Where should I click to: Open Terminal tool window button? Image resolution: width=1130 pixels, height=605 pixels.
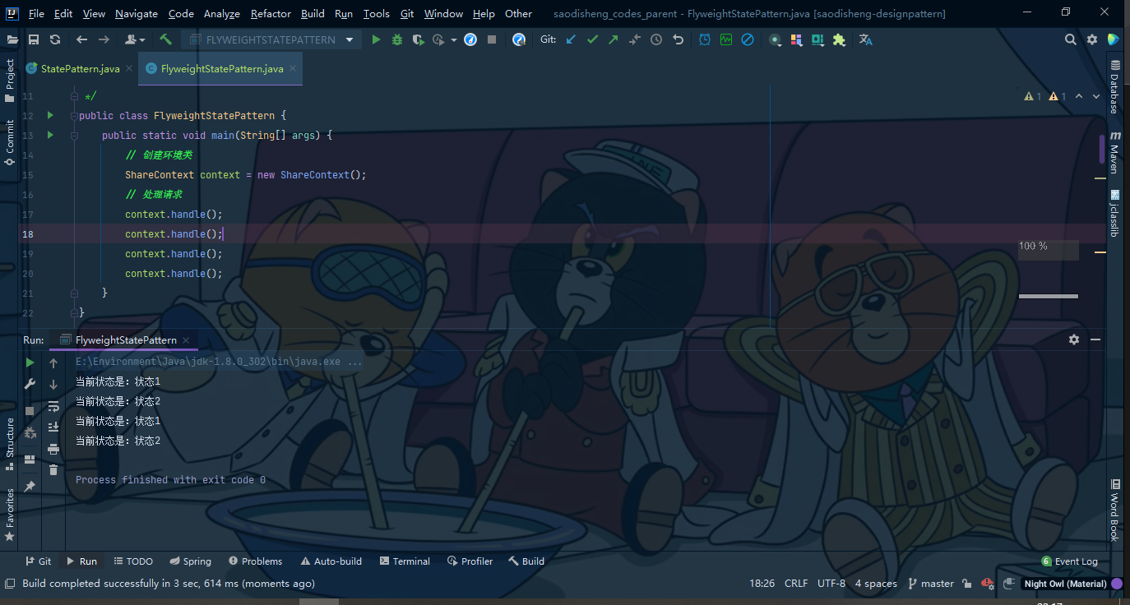[x=405, y=561]
